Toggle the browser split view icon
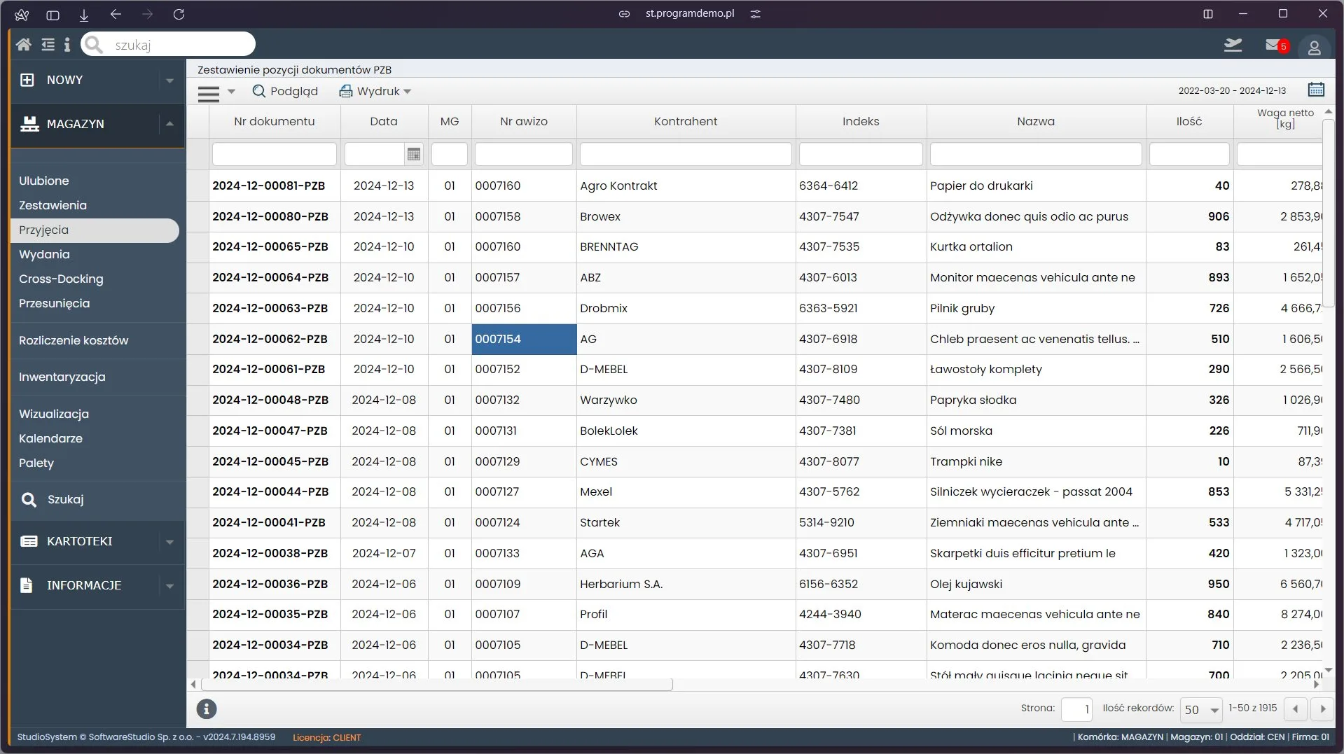Image resolution: width=1344 pixels, height=754 pixels. 1207,14
